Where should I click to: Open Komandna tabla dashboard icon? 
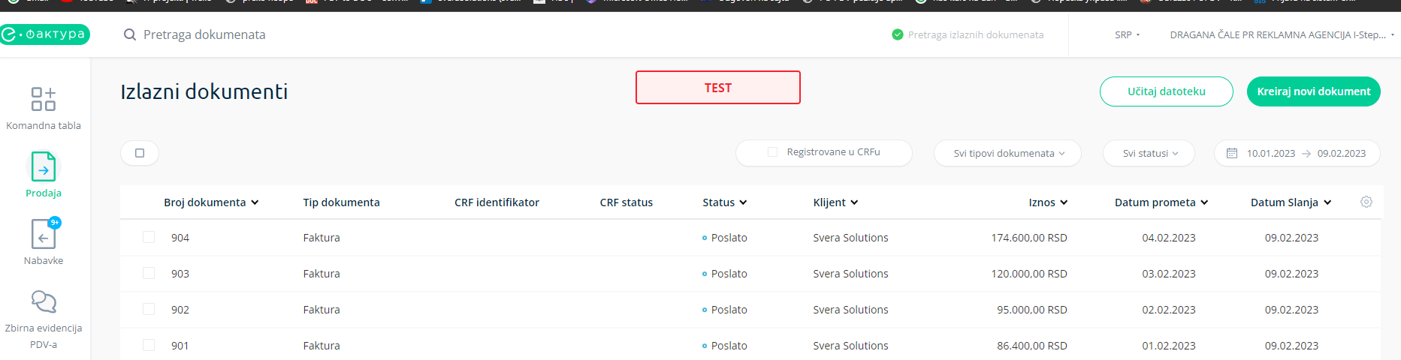click(x=44, y=99)
